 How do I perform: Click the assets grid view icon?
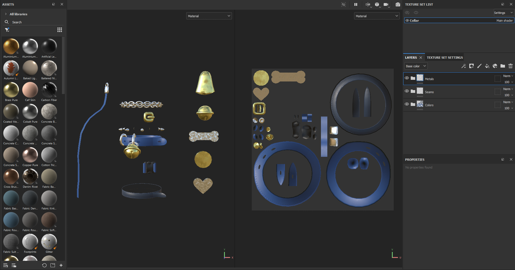60,30
